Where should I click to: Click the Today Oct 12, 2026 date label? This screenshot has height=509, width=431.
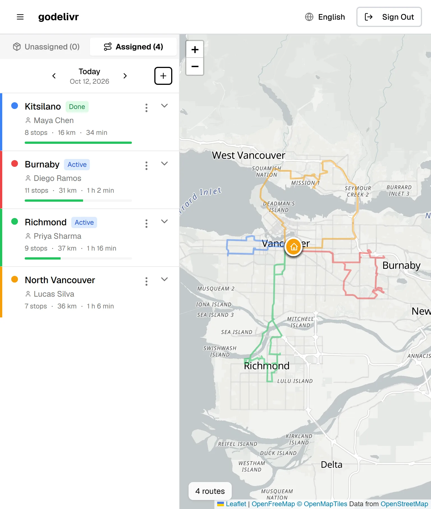(x=89, y=76)
